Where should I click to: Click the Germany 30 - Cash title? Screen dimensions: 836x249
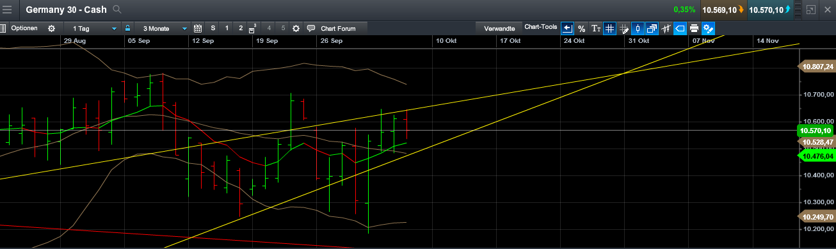[x=66, y=10]
